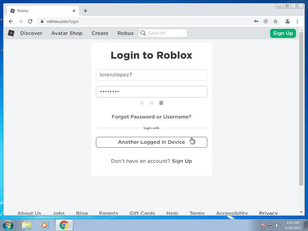Click the Parents footer link

pos(108,213)
